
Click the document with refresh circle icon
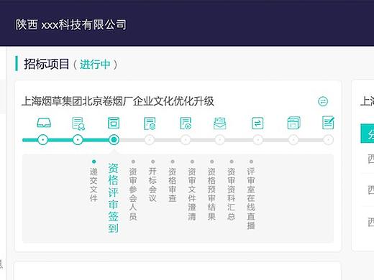point(186,123)
